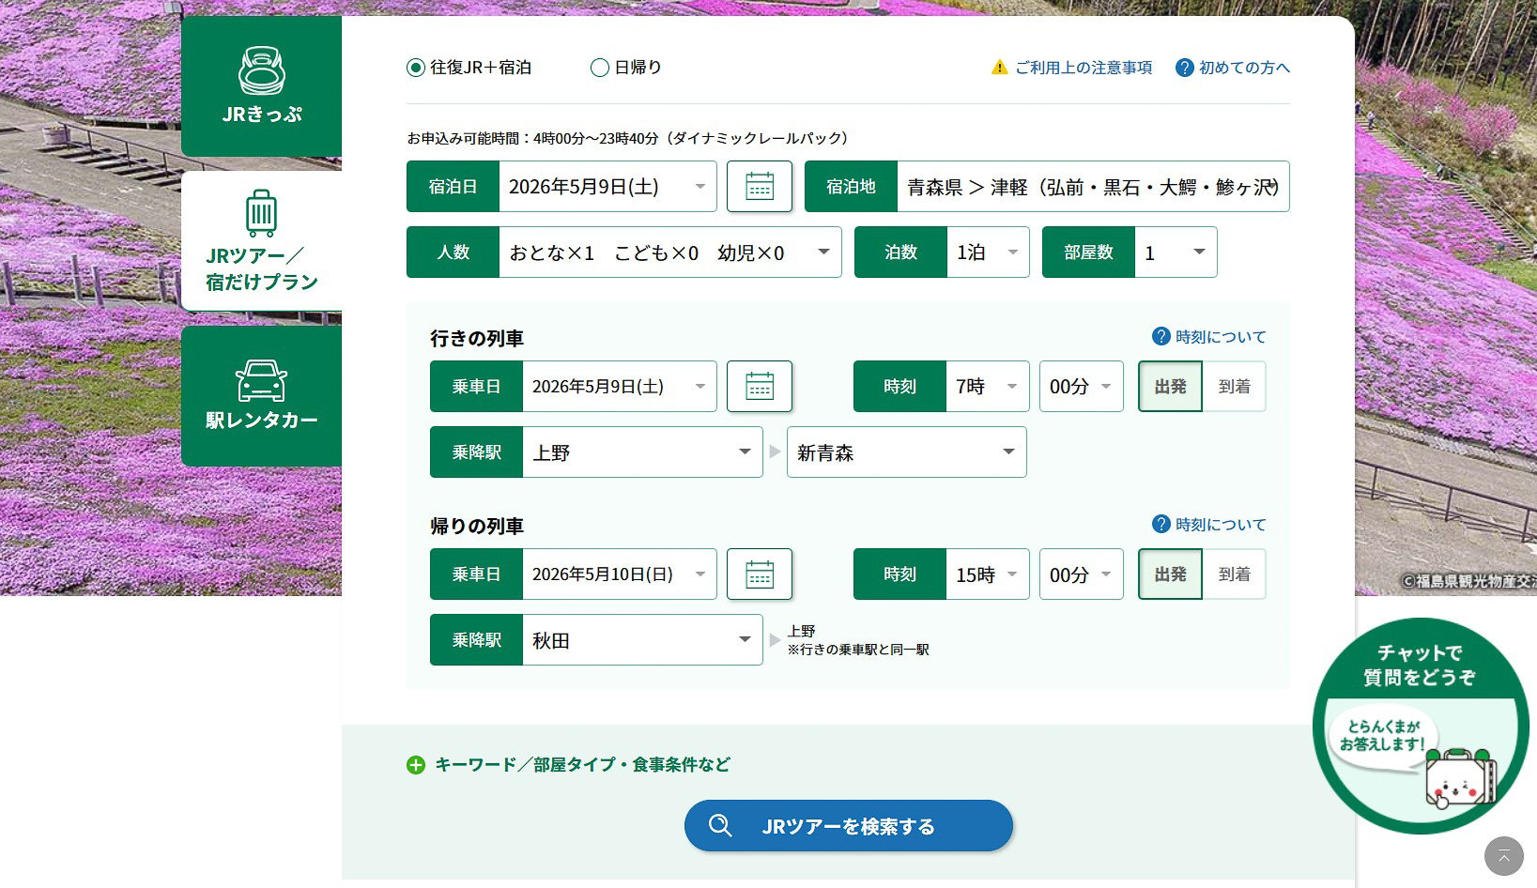1537x888 pixels.
Task: Open the calendar for return 乗車日
Action: pyautogui.click(x=759, y=574)
